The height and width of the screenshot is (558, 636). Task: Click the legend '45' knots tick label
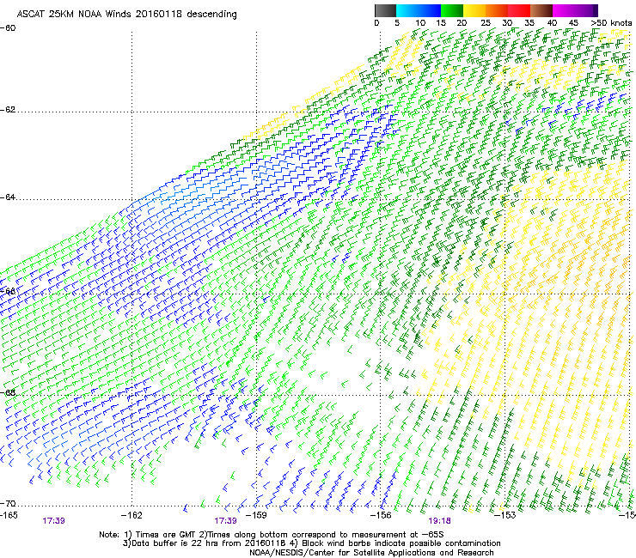573,23
